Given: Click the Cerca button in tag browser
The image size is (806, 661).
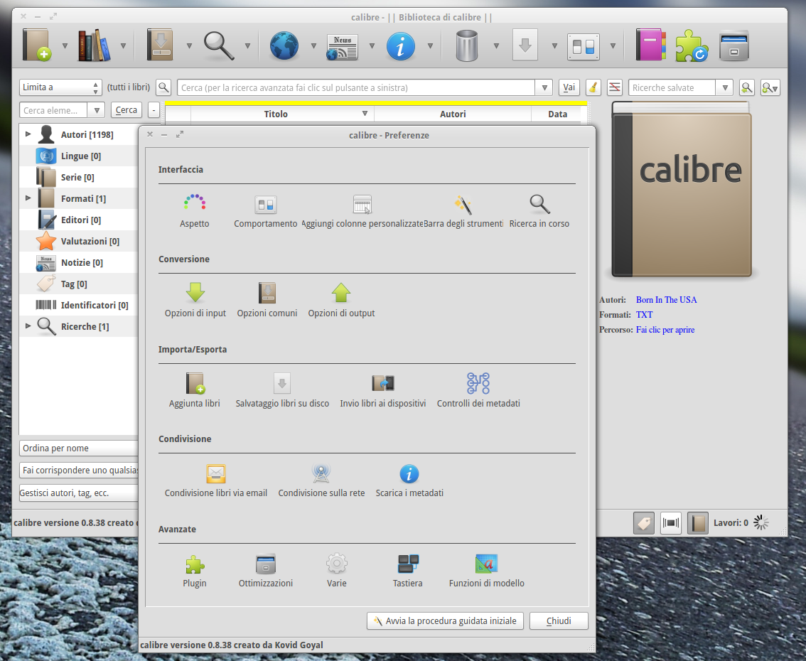Looking at the screenshot, I should tap(127, 110).
